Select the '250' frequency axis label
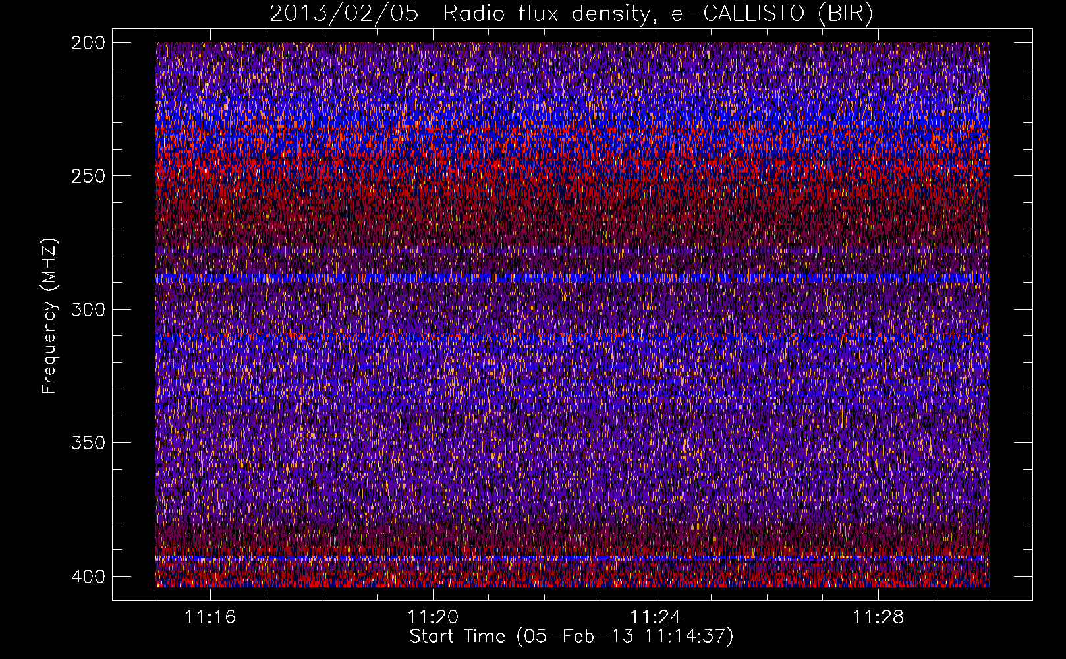 coord(88,176)
